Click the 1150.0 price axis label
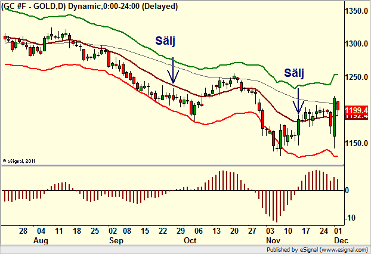Viewport: 371px width, 254px height. pyautogui.click(x=356, y=143)
